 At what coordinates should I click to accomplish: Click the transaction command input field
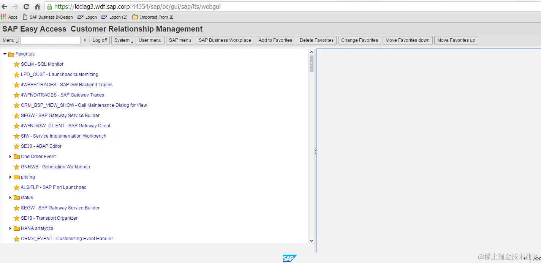pos(51,40)
